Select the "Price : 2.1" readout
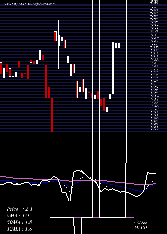Screen dimensions: 167x234 coord(19,209)
